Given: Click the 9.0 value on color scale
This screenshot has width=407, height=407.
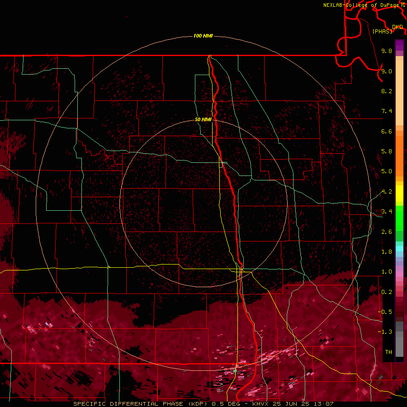Looking at the screenshot, I should tap(387, 71).
